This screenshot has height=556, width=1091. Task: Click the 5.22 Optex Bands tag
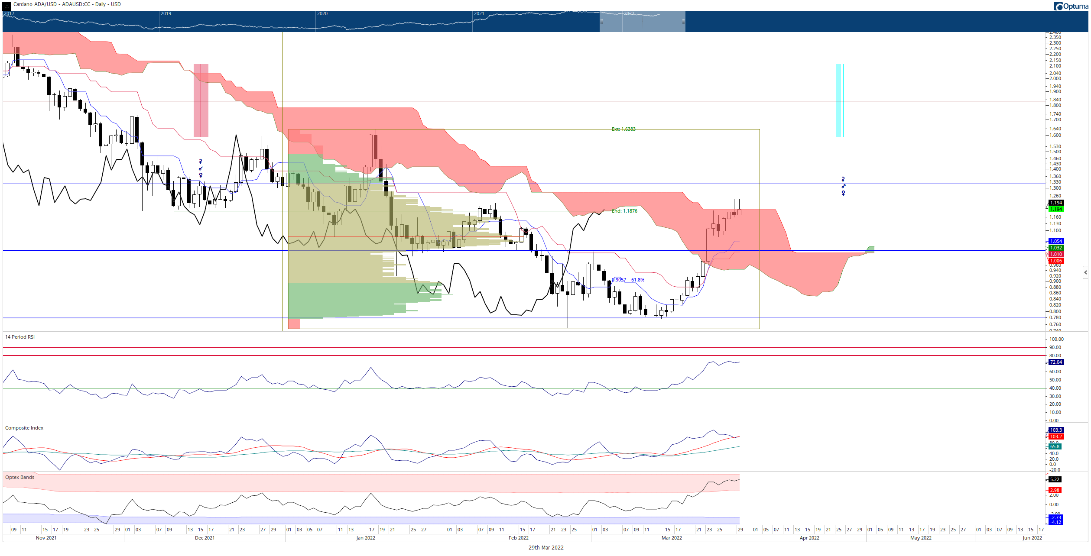(1055, 479)
